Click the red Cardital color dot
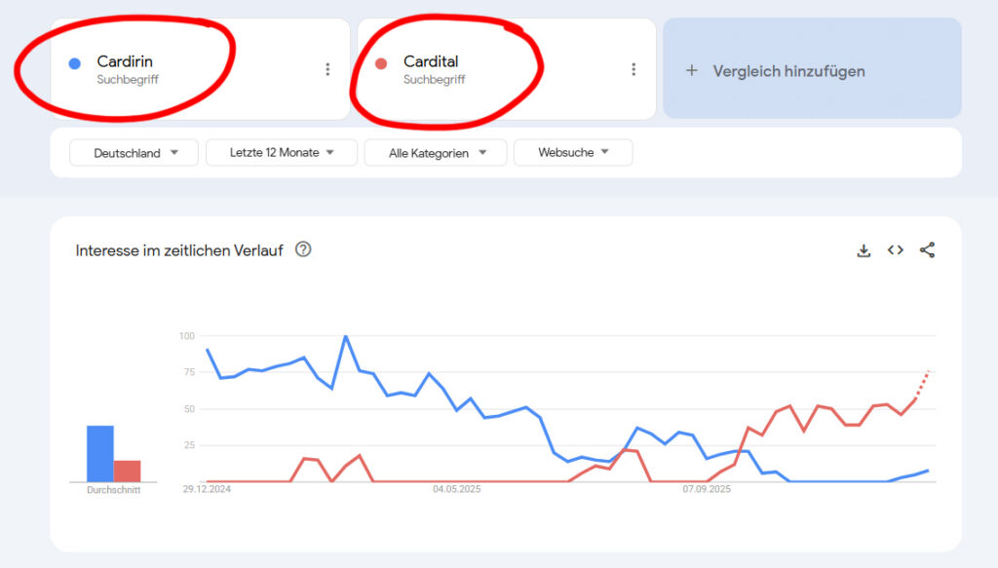 381,63
